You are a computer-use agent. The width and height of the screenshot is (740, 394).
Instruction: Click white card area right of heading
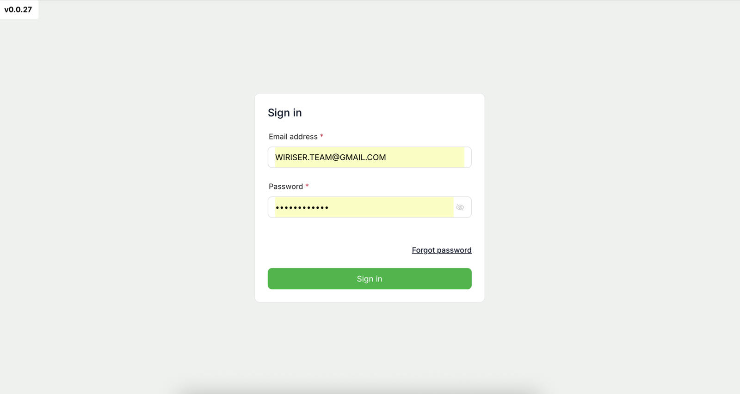coord(393,113)
